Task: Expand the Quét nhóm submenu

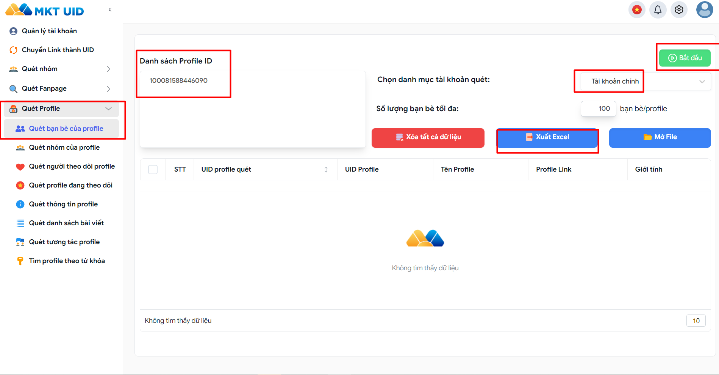Action: [x=108, y=69]
